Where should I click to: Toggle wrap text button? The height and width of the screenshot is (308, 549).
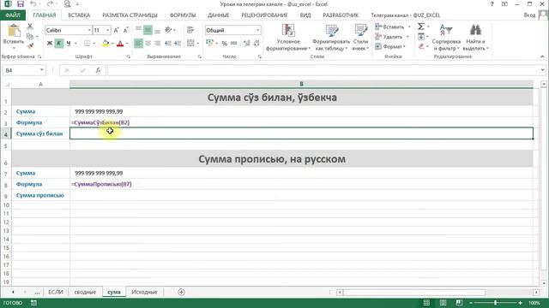click(x=190, y=30)
